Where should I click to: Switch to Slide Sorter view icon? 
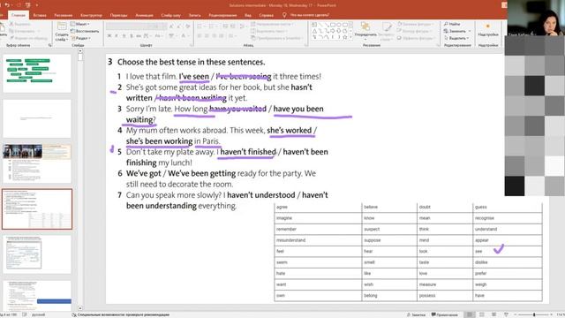coord(482,314)
